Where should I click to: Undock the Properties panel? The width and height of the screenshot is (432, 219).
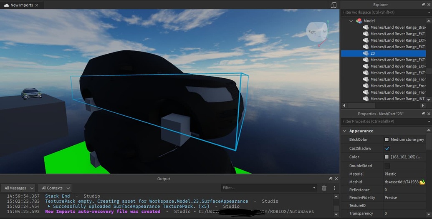point(423,114)
